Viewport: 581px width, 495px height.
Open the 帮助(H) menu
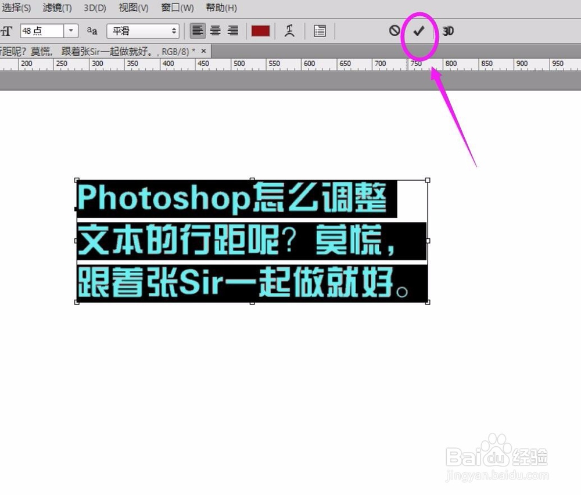pos(221,8)
